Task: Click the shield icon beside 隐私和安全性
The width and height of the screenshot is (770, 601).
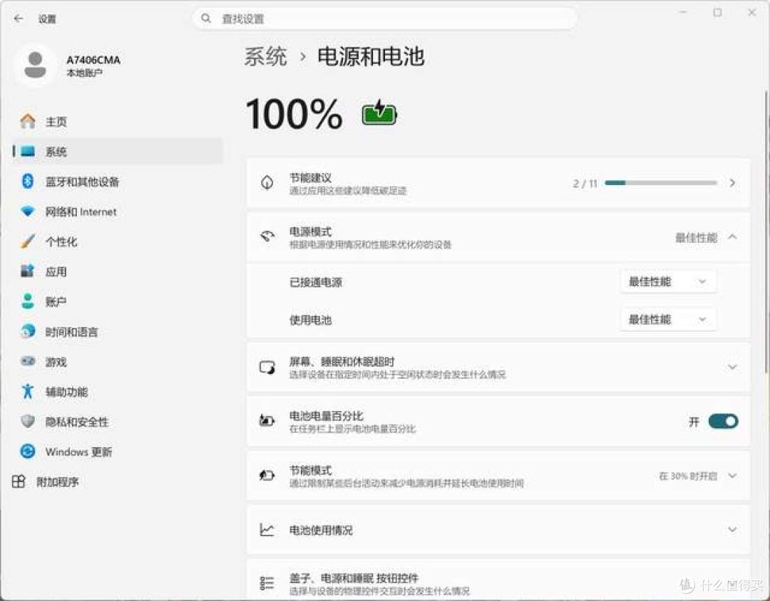Action: pos(28,422)
